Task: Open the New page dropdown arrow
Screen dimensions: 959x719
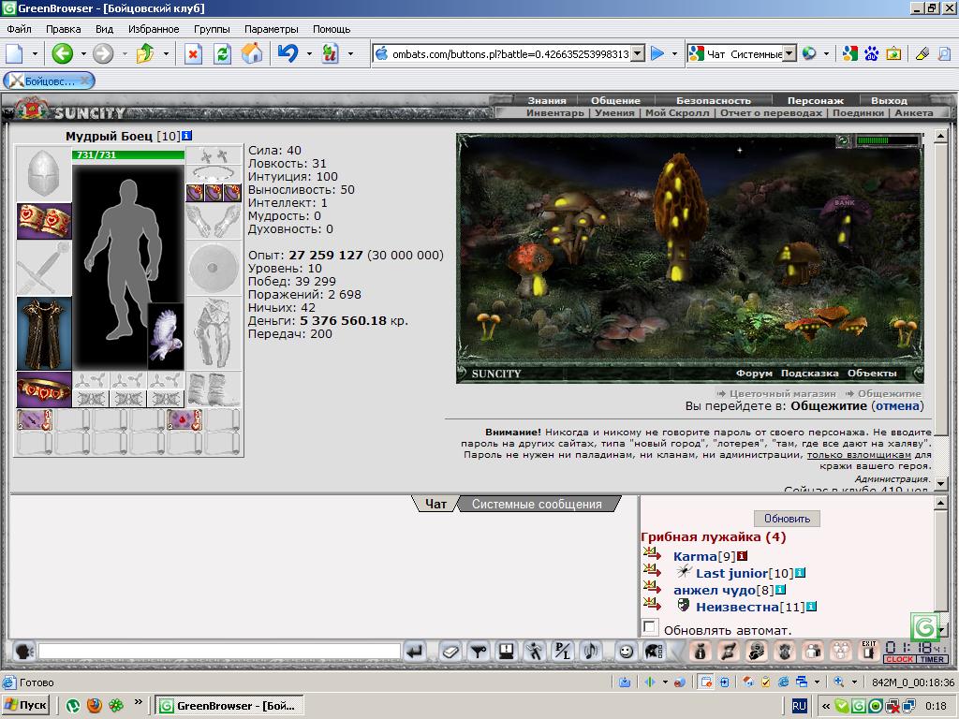Action: coord(35,53)
